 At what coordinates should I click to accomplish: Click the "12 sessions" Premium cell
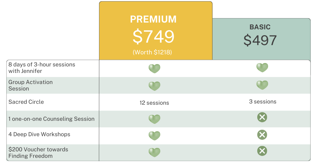point(154,103)
